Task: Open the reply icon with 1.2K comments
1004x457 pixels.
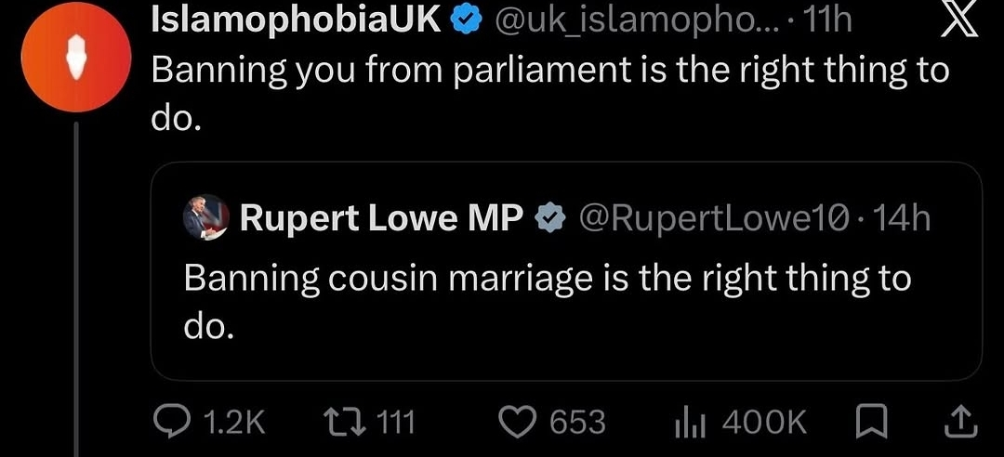Action: [170, 422]
